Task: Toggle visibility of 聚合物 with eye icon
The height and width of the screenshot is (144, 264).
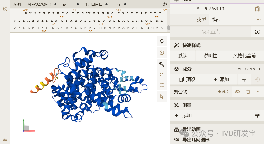Action: (237, 92)
